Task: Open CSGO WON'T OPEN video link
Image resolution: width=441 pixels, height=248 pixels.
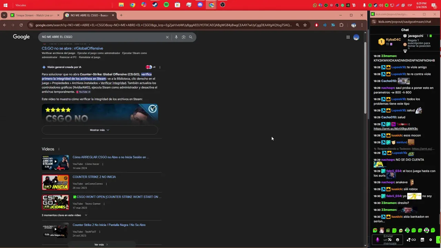Action: point(117,197)
